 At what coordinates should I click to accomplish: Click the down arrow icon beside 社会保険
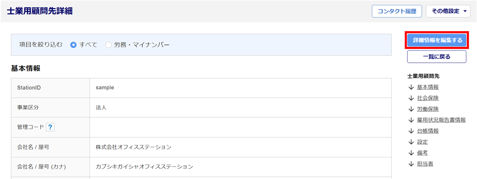pyautogui.click(x=411, y=98)
